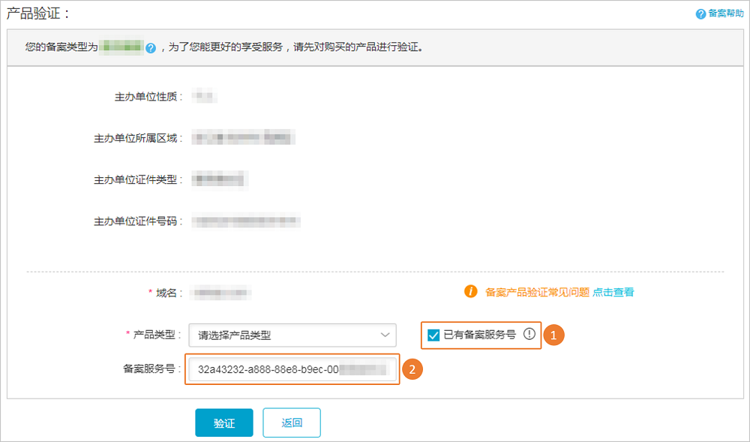Screen dimensions: 750x442
Task: Uncheck the 已有备案服务号 checkbox
Action: pos(433,335)
